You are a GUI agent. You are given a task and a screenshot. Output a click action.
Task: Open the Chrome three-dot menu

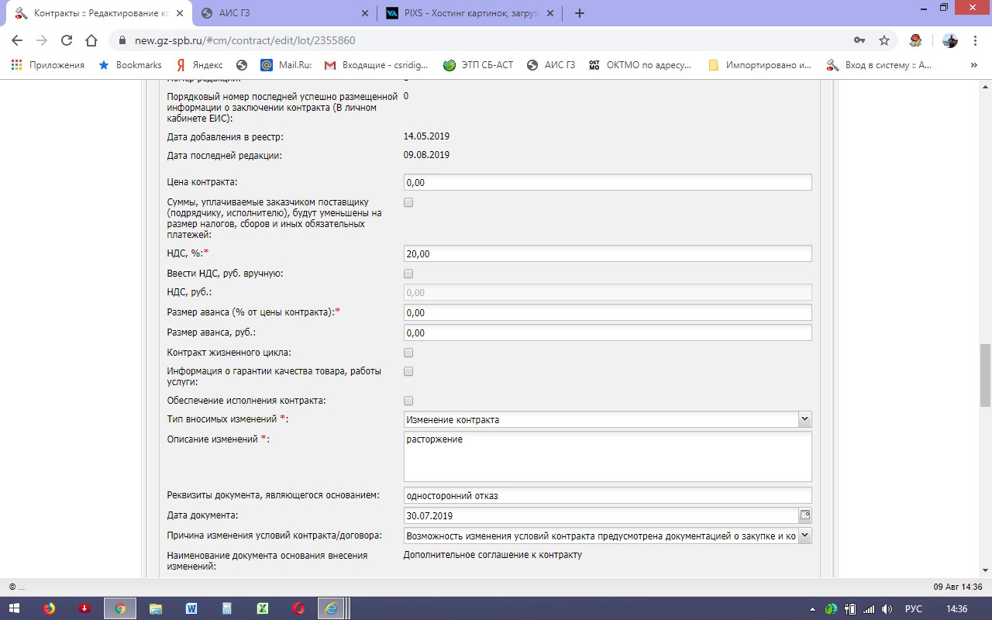click(x=974, y=40)
